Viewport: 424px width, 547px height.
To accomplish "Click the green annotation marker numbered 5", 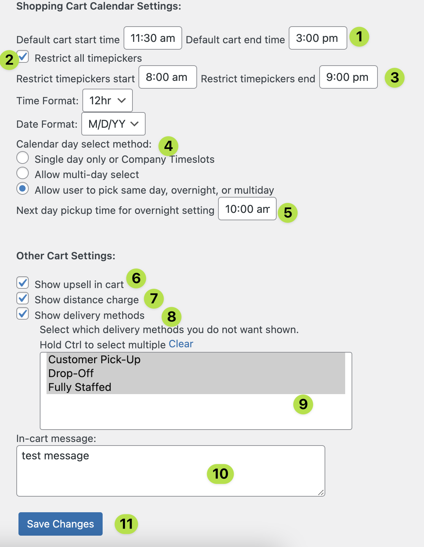I will tap(288, 212).
